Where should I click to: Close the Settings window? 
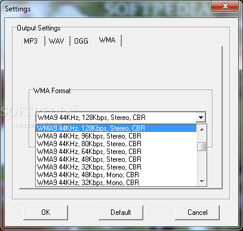[x=225, y=7]
